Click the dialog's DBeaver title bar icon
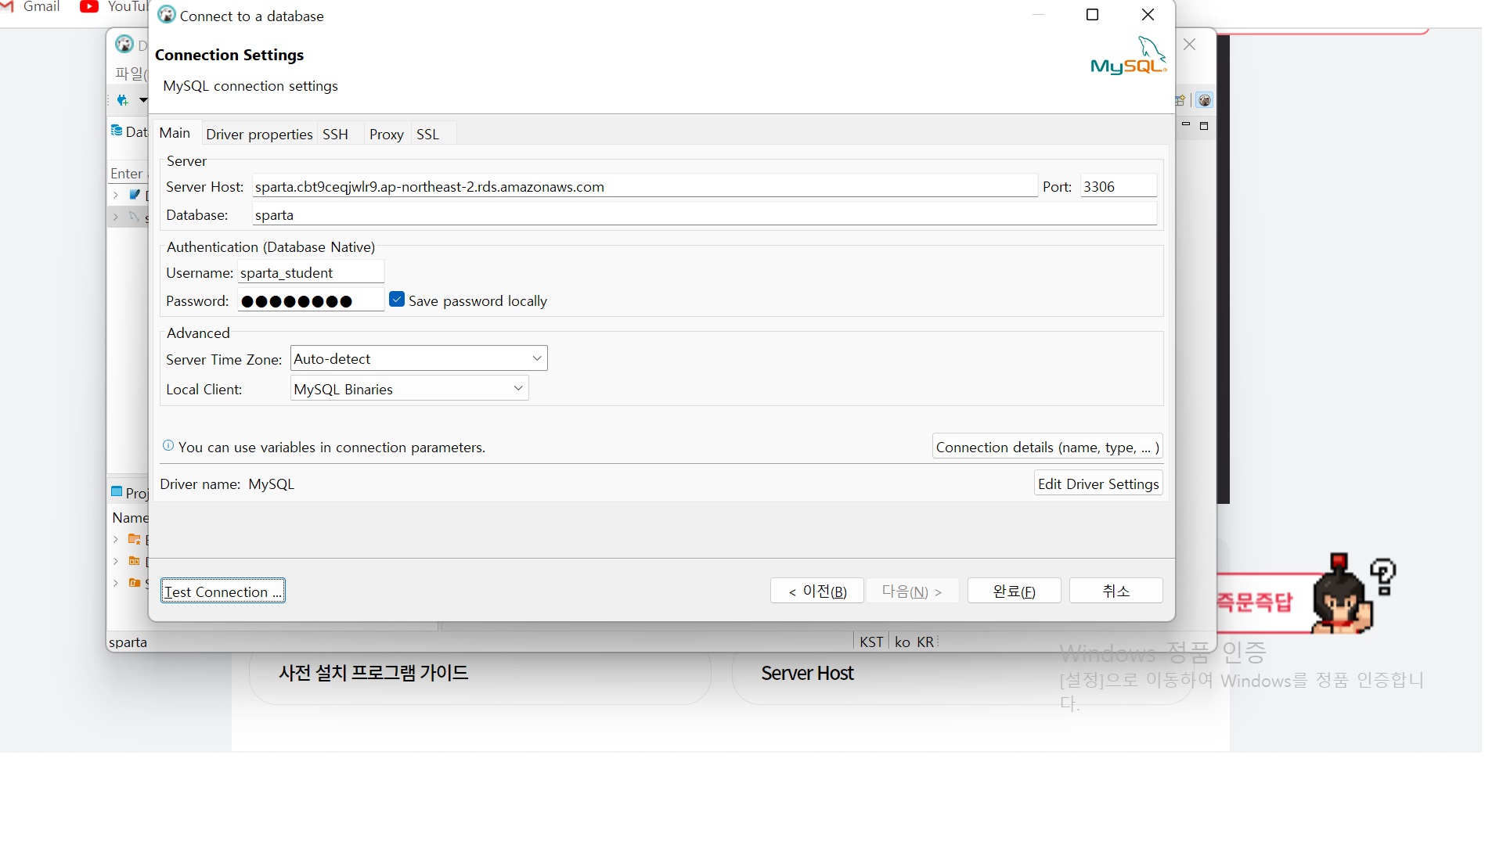Screen dimensions: 1503x845 pos(167,15)
